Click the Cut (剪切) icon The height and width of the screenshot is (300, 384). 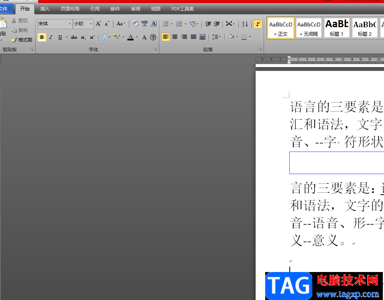[14, 21]
